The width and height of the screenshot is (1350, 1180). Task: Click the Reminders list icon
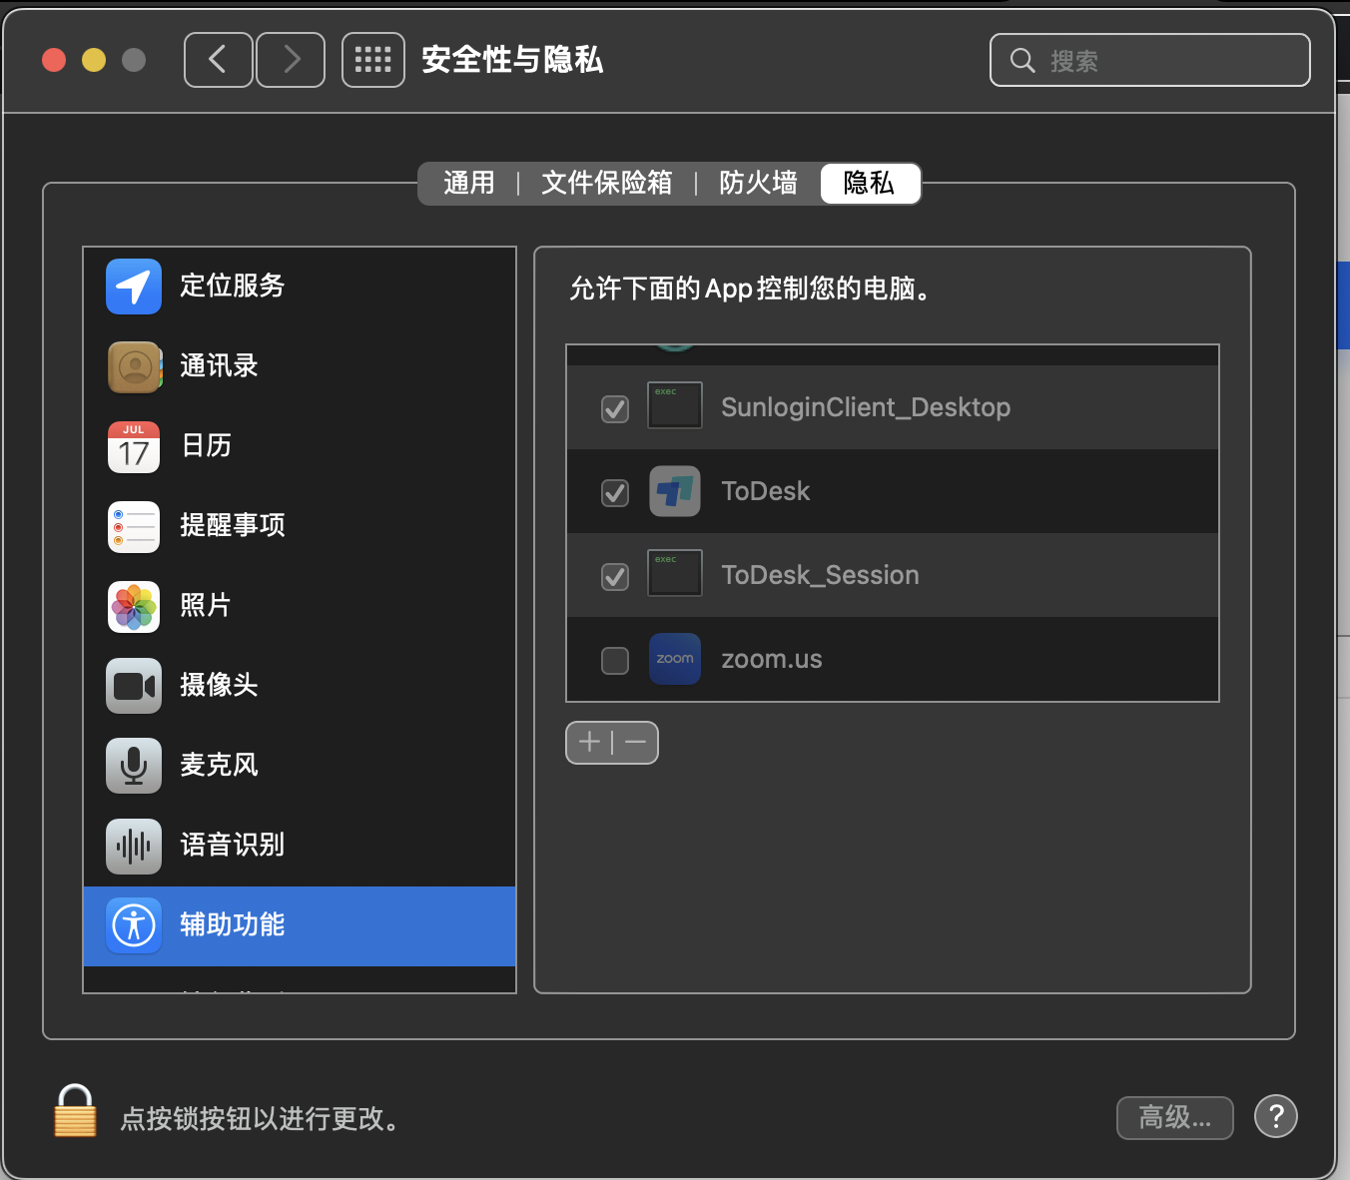click(x=134, y=526)
